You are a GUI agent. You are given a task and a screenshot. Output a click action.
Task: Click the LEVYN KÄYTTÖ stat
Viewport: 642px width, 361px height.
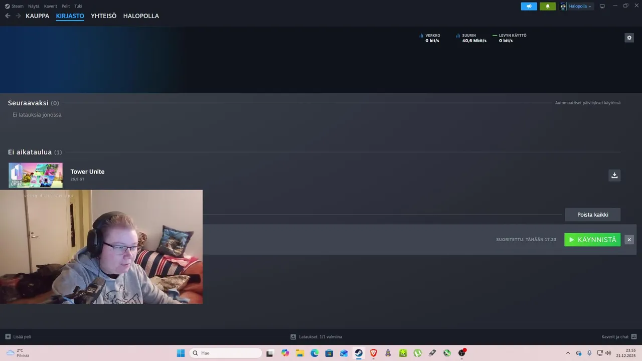[x=510, y=38]
